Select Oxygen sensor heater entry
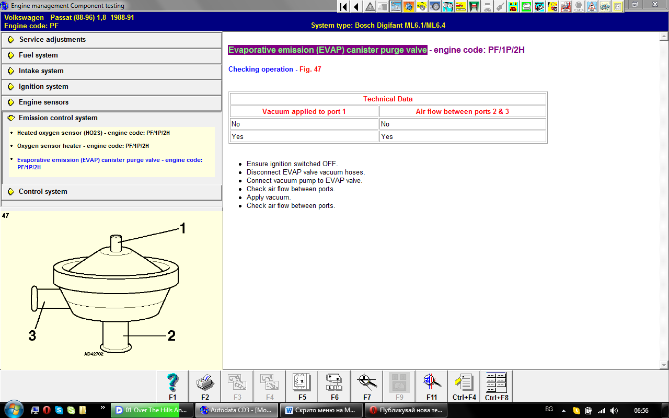Image resolution: width=669 pixels, height=418 pixels. tap(83, 146)
